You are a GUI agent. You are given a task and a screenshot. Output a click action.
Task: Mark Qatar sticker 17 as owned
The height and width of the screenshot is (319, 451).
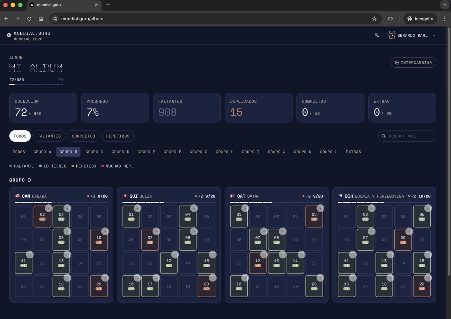point(258,286)
